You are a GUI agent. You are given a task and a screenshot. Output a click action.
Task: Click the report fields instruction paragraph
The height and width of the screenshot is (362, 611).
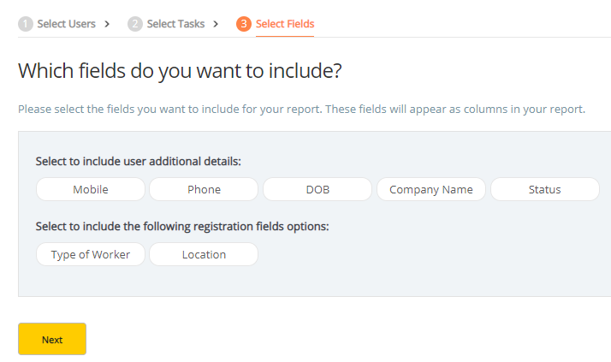point(301,110)
